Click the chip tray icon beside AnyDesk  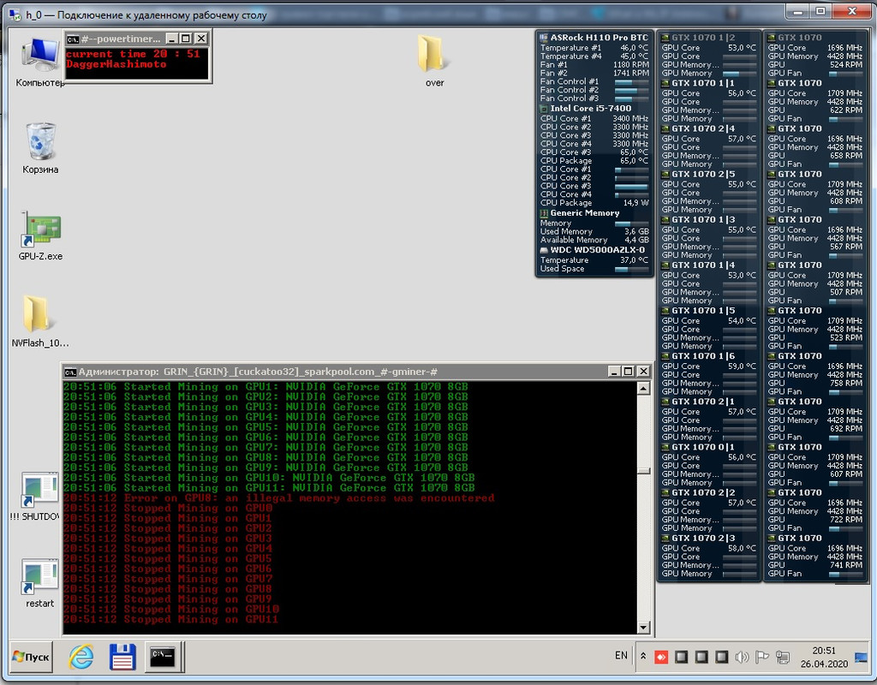[681, 657]
